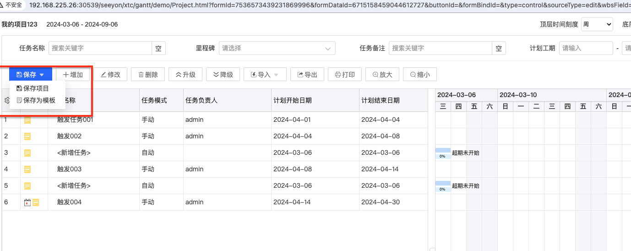Open the 保存 save dropdown button
631x251 pixels.
(31, 75)
